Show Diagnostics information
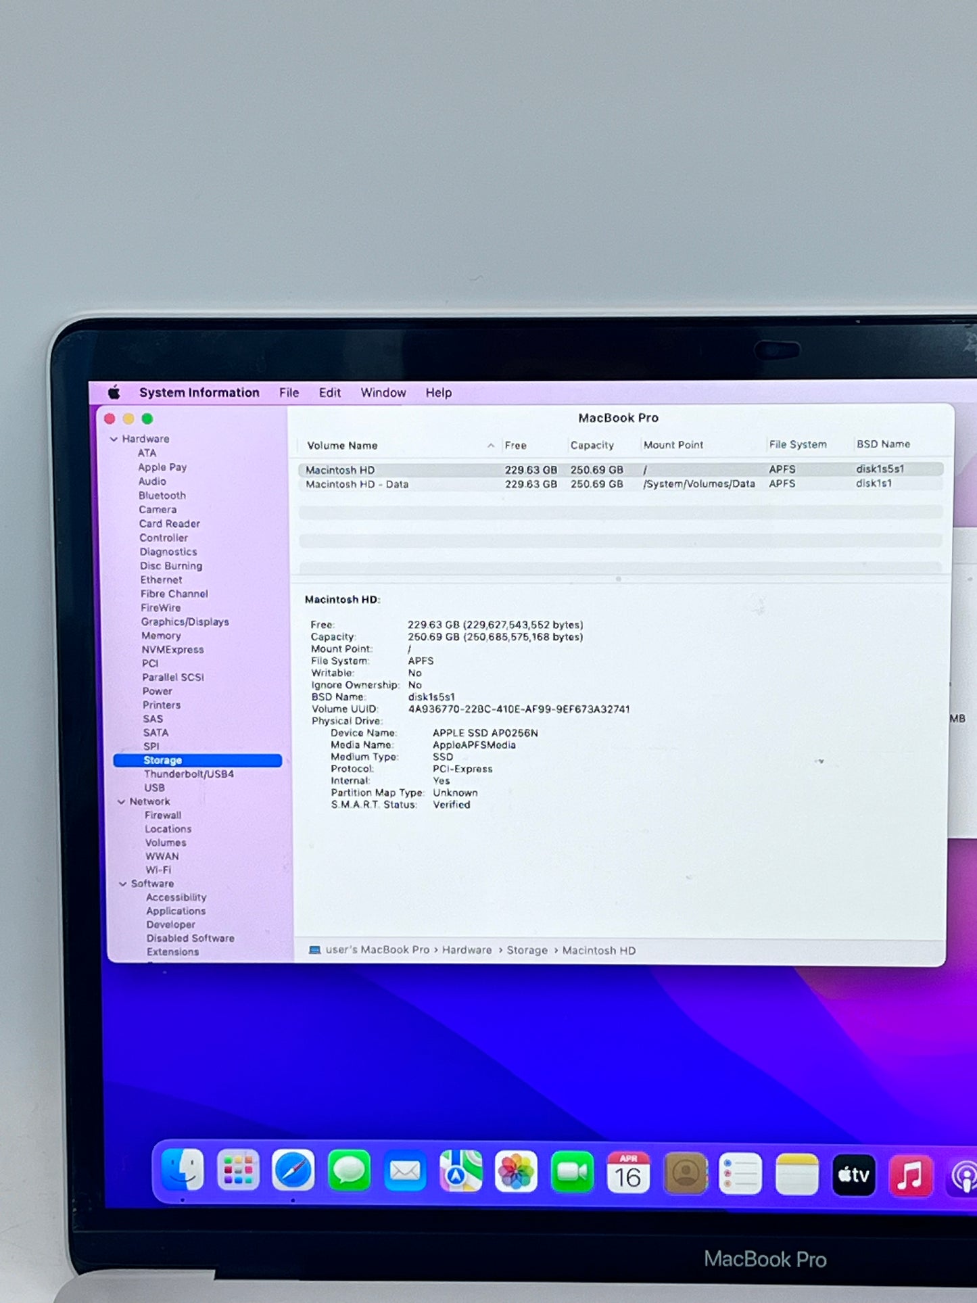The image size is (977, 1303). [168, 552]
